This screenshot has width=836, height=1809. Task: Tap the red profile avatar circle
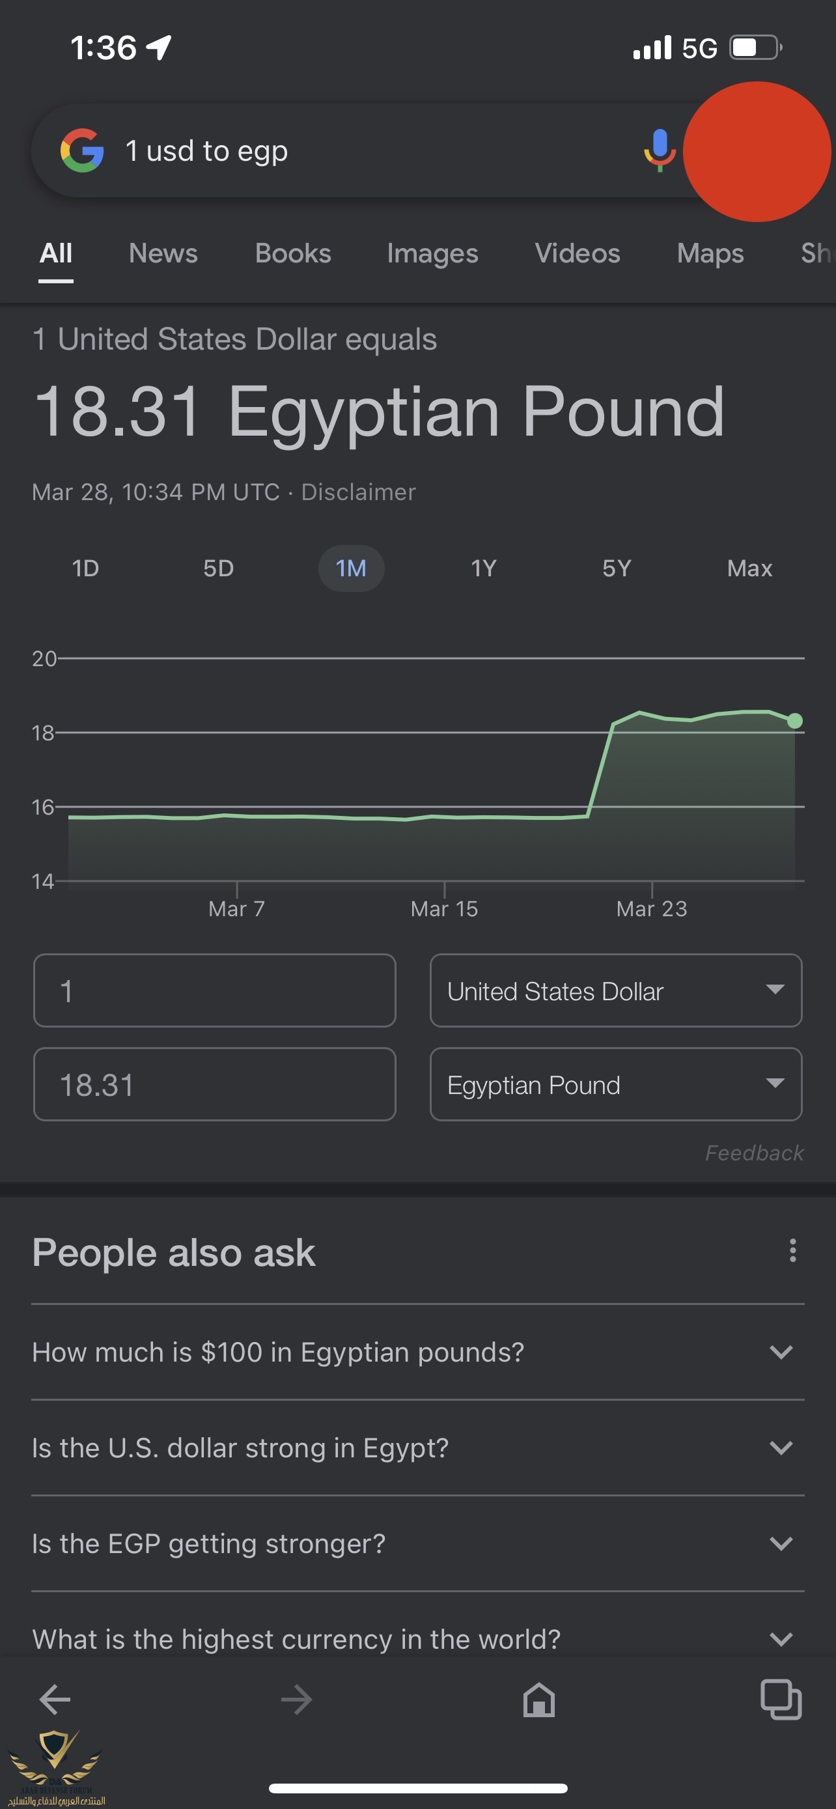(756, 152)
